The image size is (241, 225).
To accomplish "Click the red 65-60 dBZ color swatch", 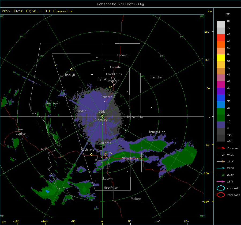I will pos(221,37).
